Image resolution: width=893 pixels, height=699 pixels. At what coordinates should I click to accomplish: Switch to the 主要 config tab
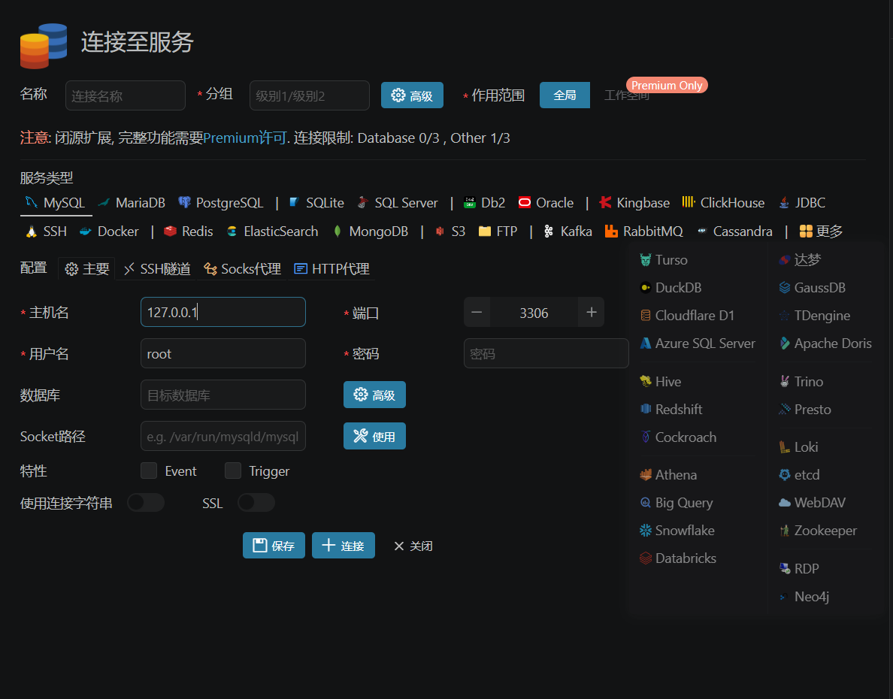[x=86, y=269]
